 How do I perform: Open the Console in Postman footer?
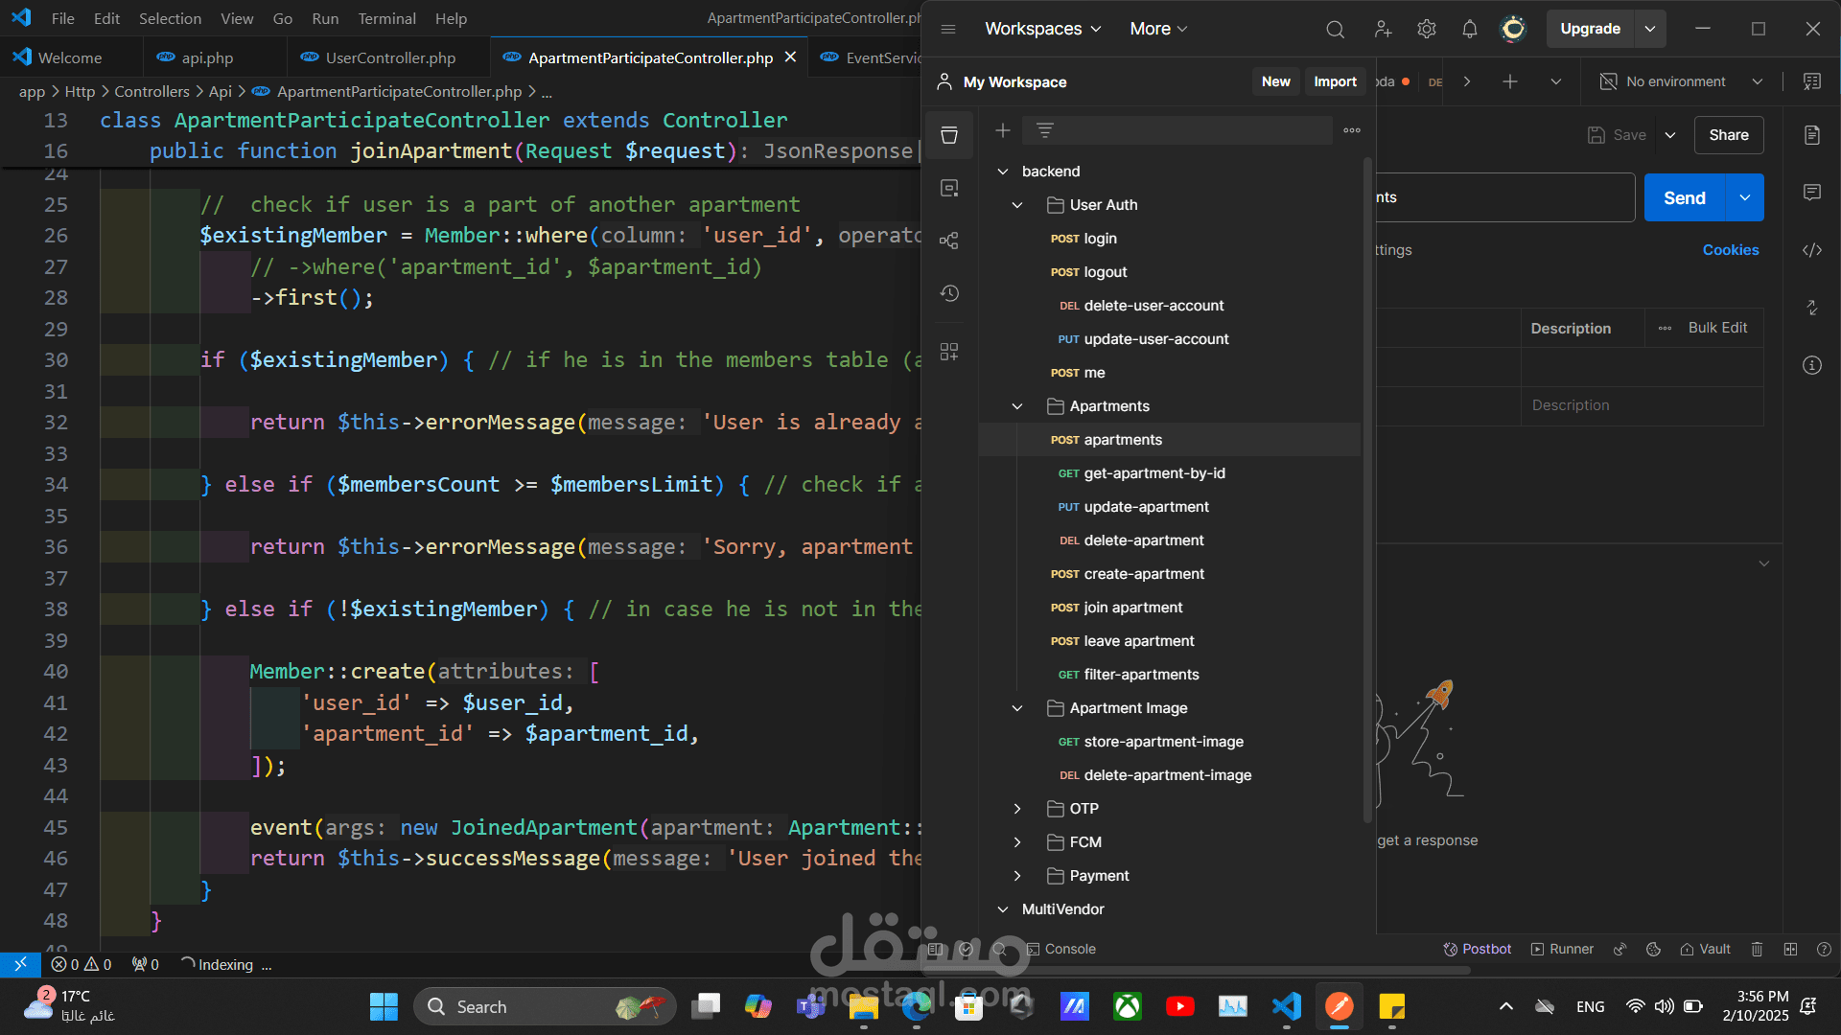point(1060,949)
